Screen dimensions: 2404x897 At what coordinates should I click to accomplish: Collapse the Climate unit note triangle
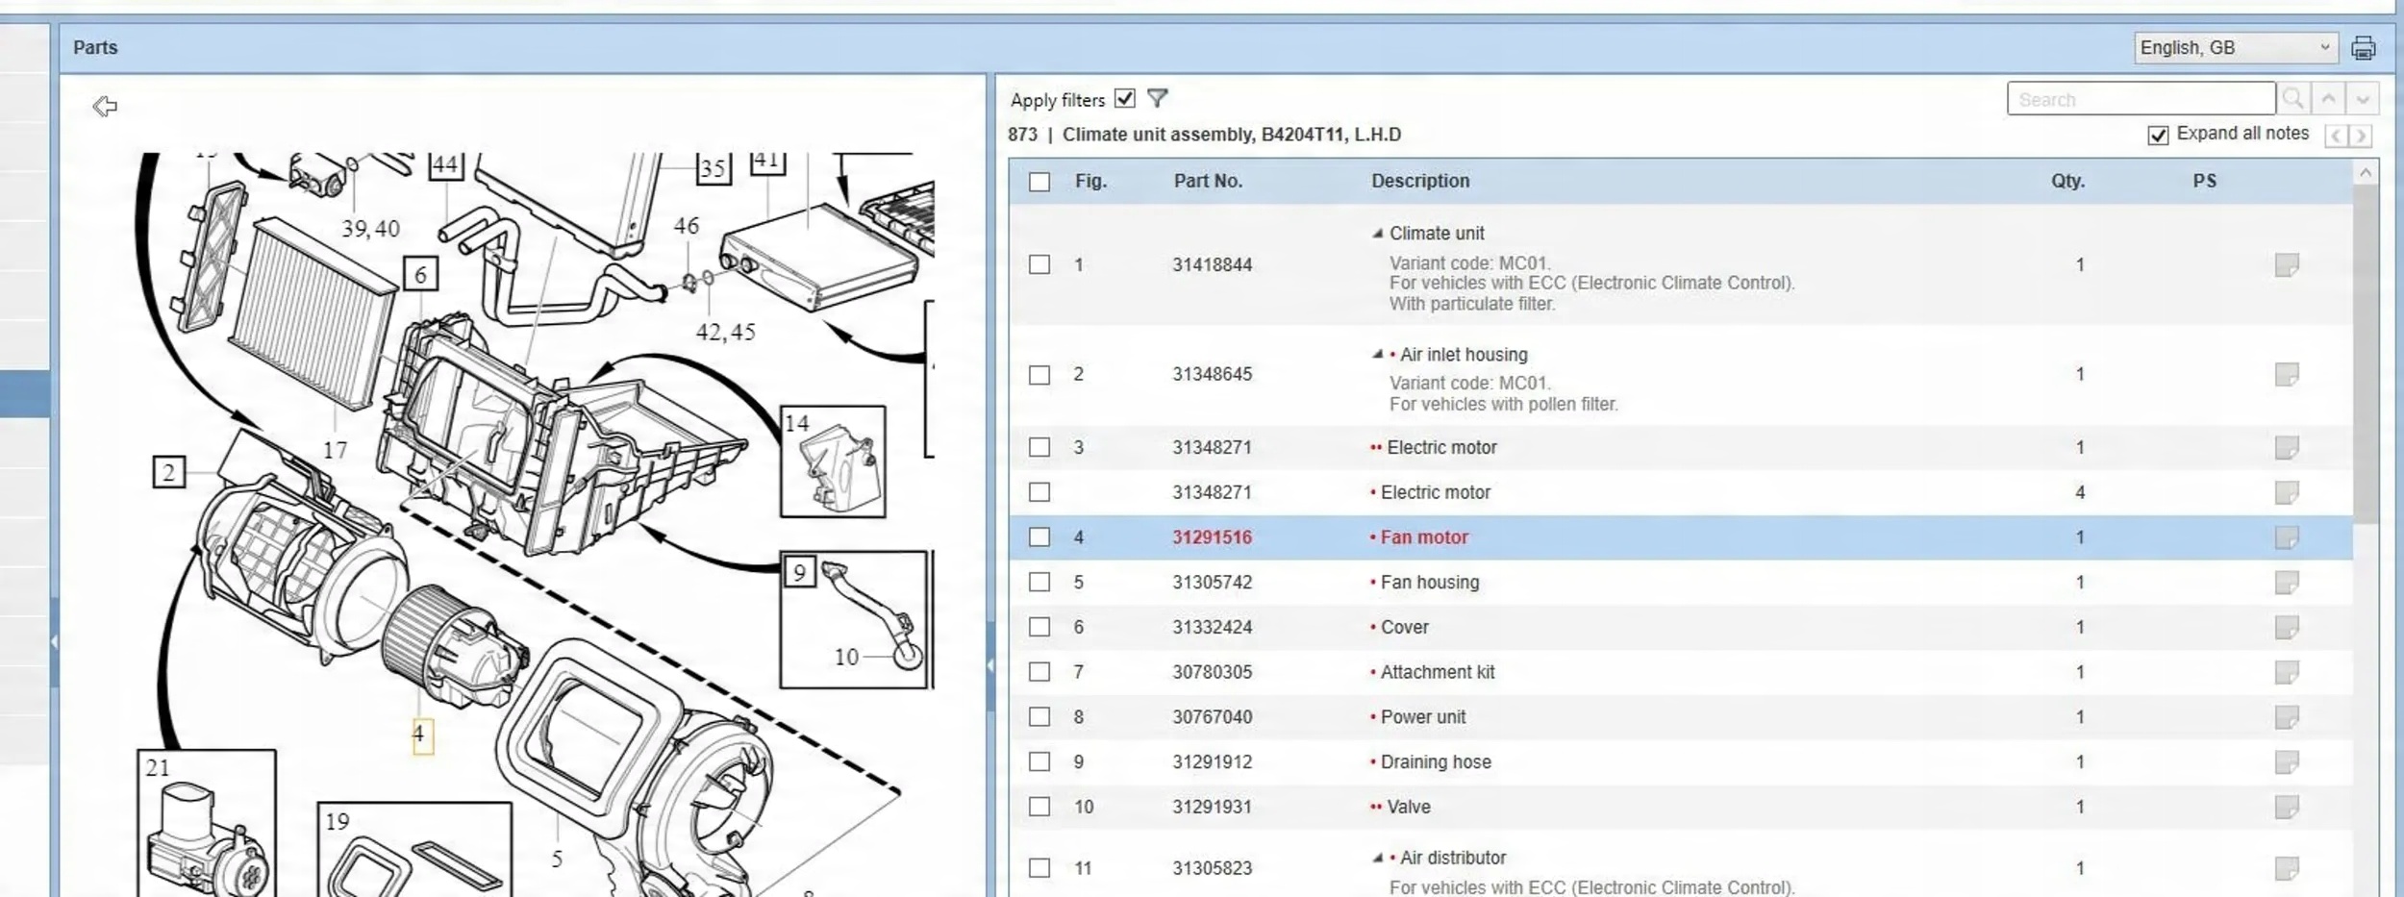1377,233
